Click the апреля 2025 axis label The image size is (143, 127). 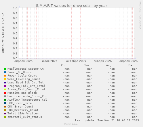(x=24, y=61)
